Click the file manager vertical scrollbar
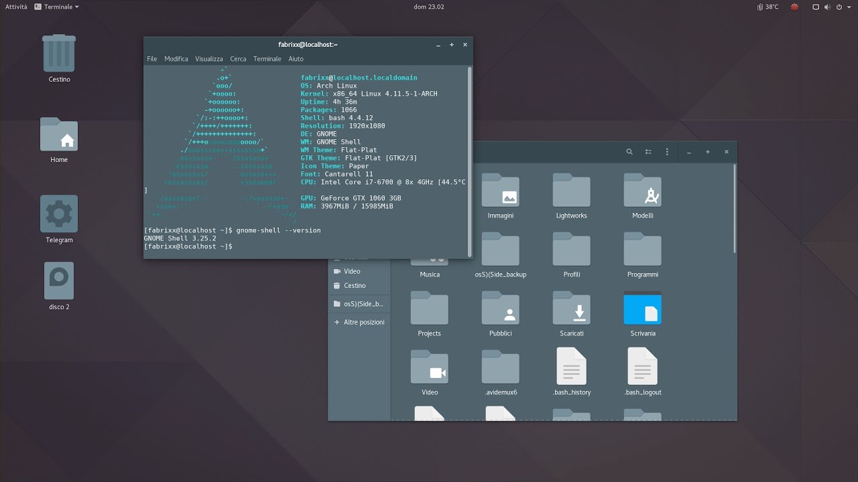 coord(735,208)
